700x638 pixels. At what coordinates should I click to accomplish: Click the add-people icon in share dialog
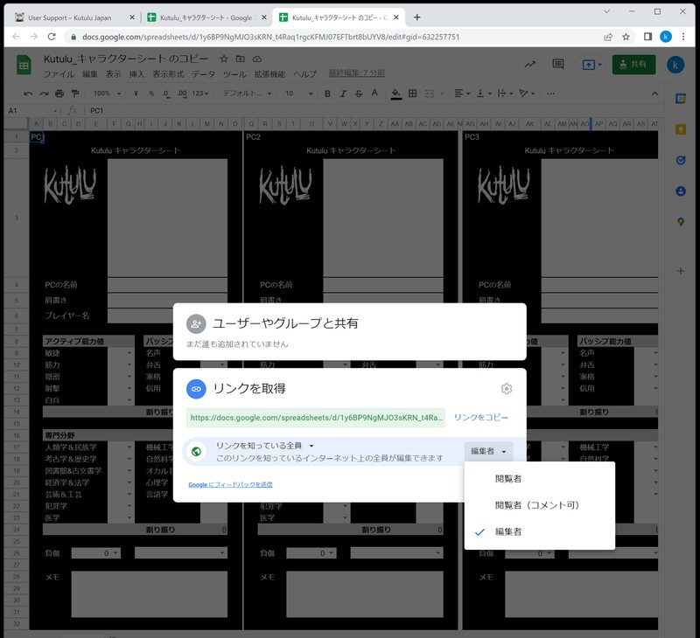coord(196,324)
